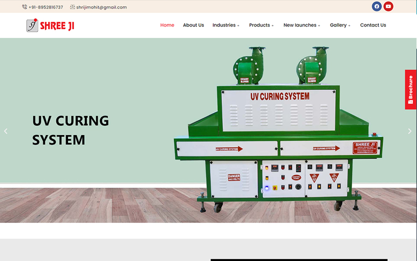Open the Facebook page icon
The width and height of the screenshot is (417, 261).
tap(376, 6)
